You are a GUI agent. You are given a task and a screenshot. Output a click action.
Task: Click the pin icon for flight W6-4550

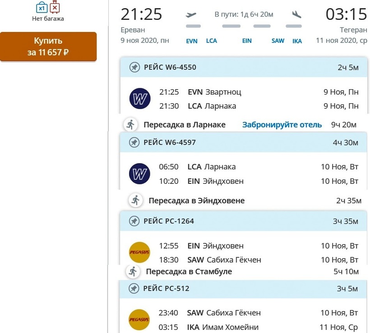[134, 68]
